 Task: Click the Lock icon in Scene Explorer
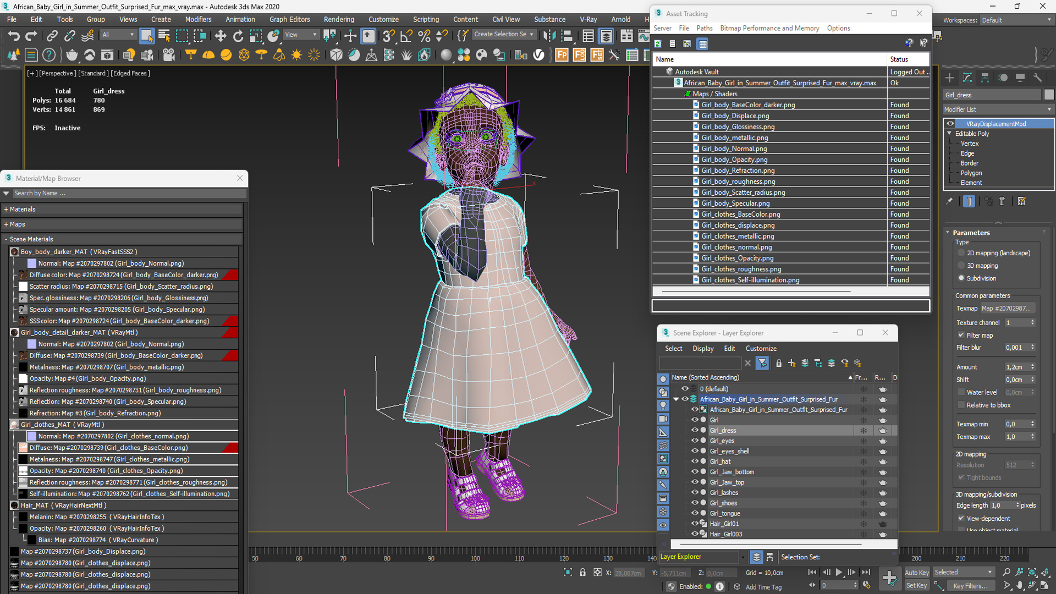click(779, 363)
